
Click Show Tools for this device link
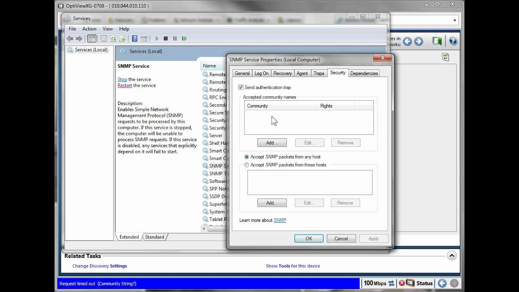coord(293,266)
